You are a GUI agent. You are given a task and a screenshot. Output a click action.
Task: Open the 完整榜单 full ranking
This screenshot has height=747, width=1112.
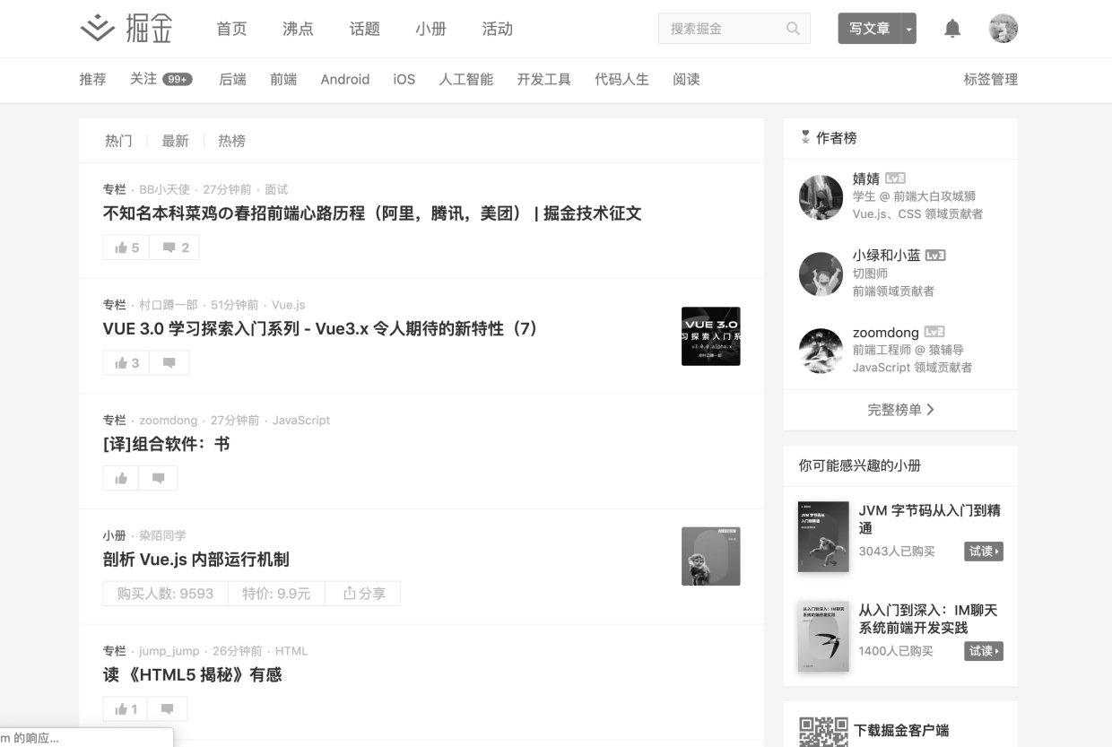point(900,410)
